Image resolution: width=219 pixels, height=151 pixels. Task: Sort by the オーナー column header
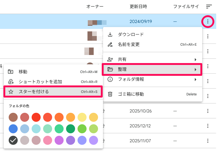click(x=95, y=7)
